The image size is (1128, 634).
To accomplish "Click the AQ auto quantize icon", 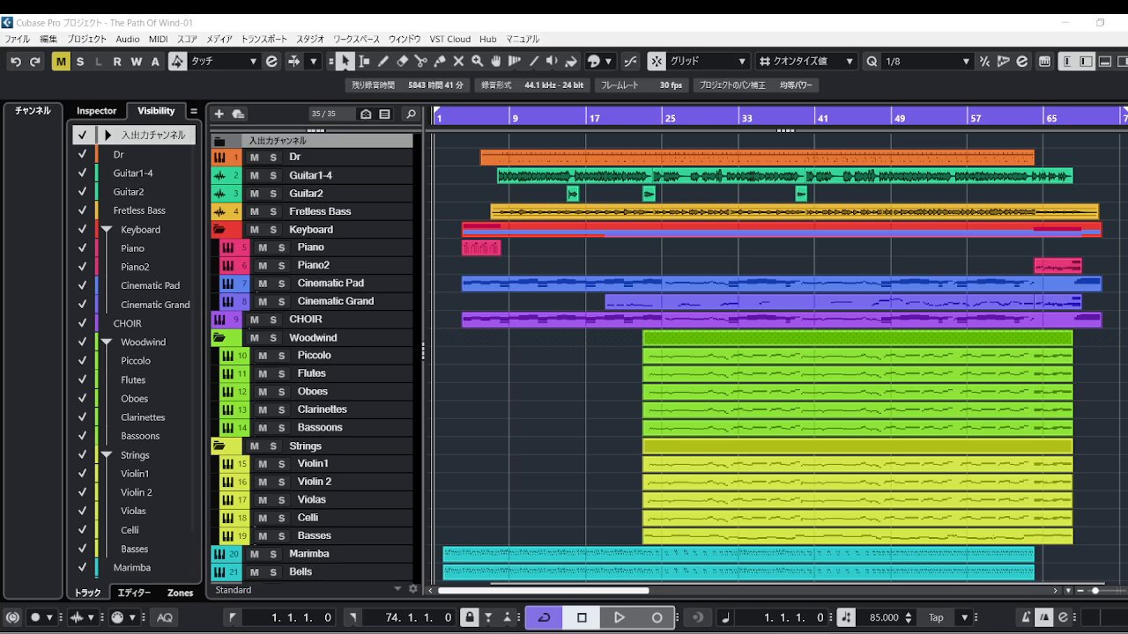I will pyautogui.click(x=165, y=617).
